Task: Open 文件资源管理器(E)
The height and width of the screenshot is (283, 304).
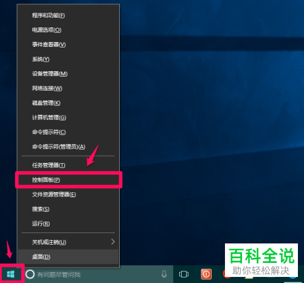Action: point(69,195)
